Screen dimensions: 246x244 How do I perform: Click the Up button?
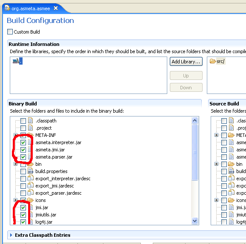[186, 76]
